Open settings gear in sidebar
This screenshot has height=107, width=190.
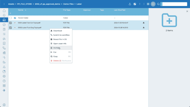(4, 76)
